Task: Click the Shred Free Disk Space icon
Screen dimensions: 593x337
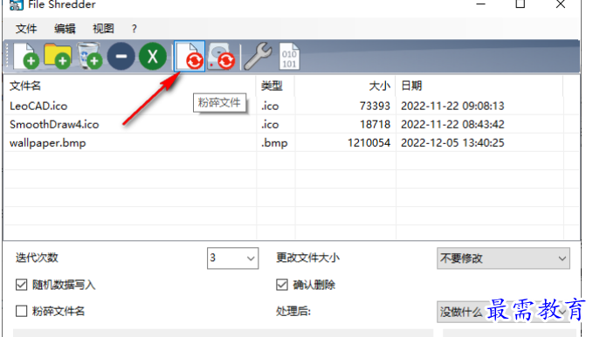Action: tap(222, 57)
